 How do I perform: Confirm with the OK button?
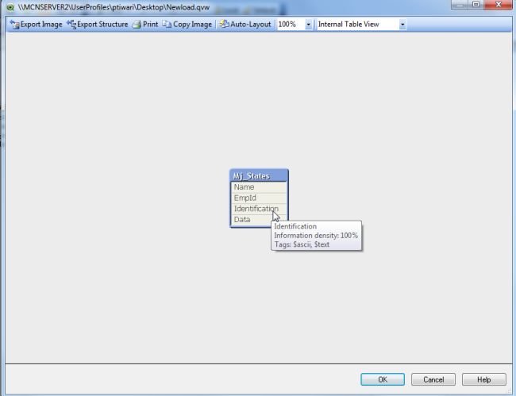tap(383, 379)
